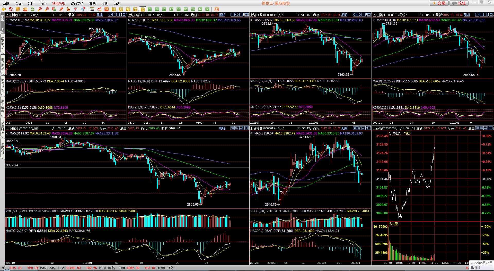Open the 徽商专栏 menu
Image resolution: width=494 pixels, height=271 pixels.
click(77, 3)
